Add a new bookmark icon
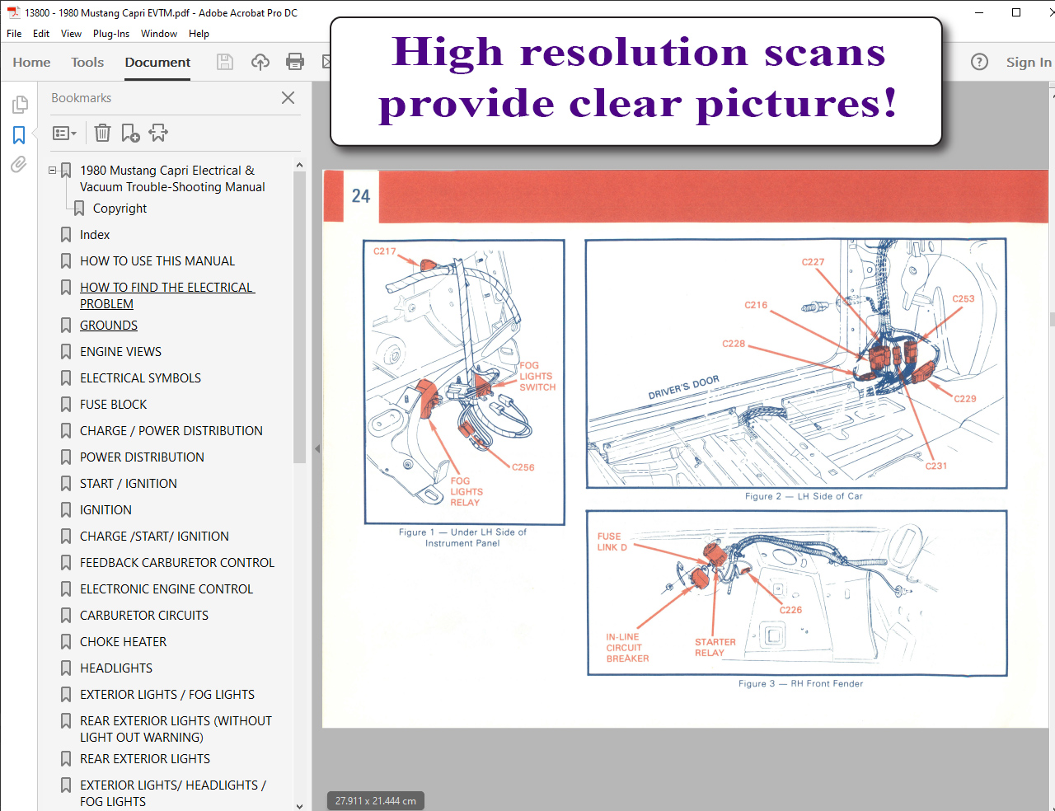Image resolution: width=1055 pixels, height=811 pixels. (130, 133)
